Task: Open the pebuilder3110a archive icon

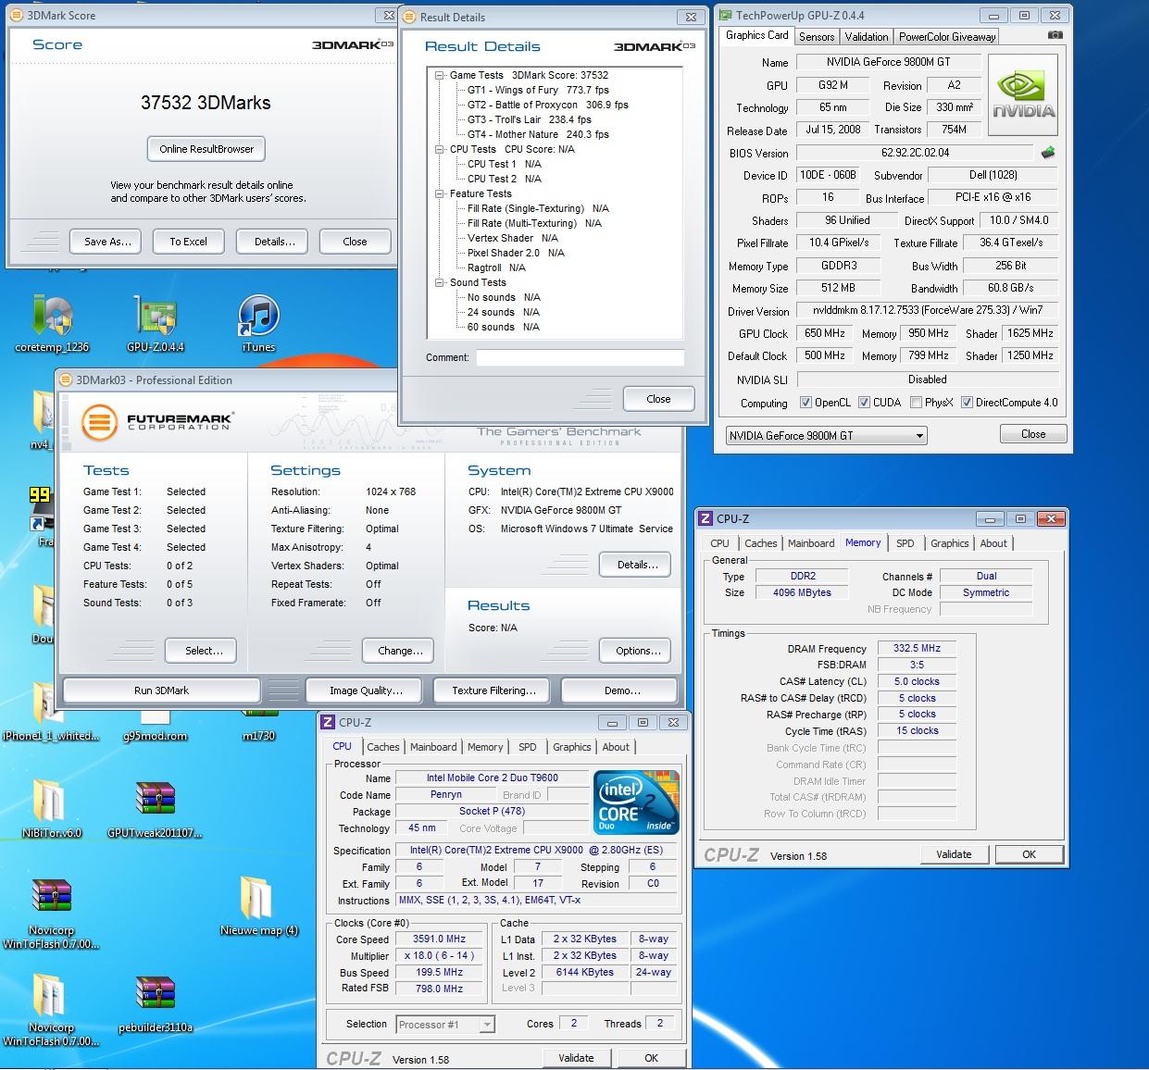Action: point(155,1004)
